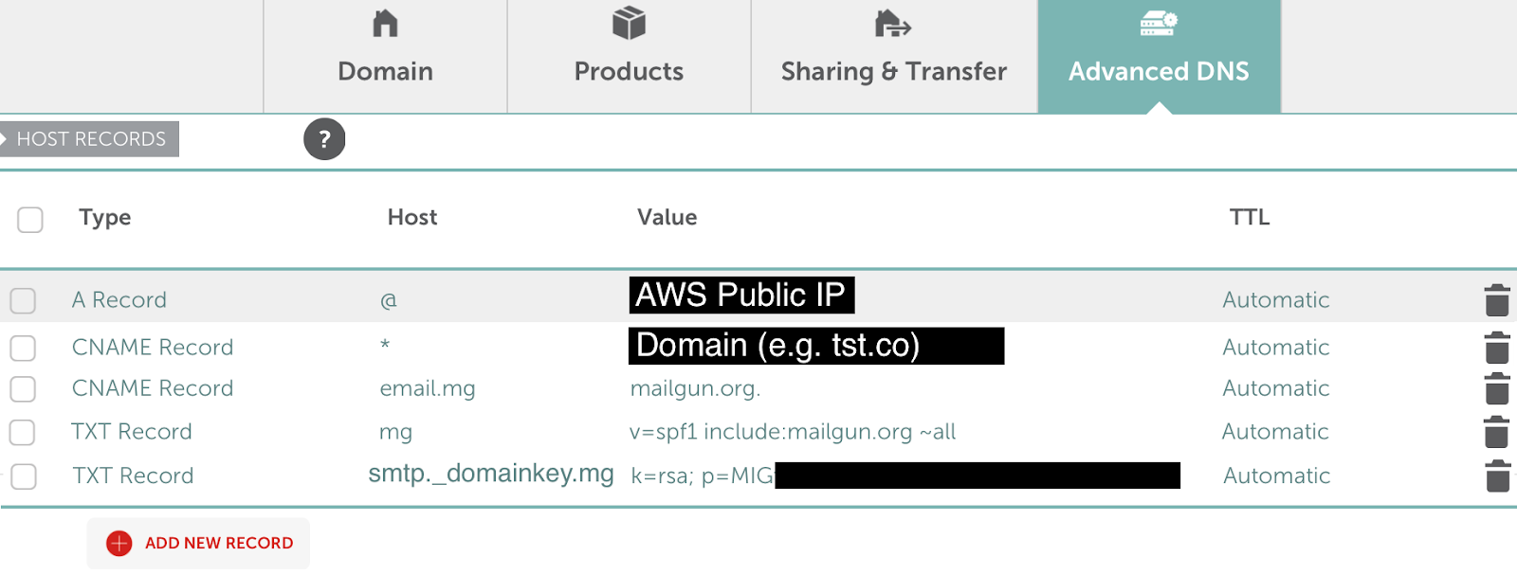The width and height of the screenshot is (1517, 574).
Task: Click the Value field of the mg TXT record
Action: (x=793, y=431)
